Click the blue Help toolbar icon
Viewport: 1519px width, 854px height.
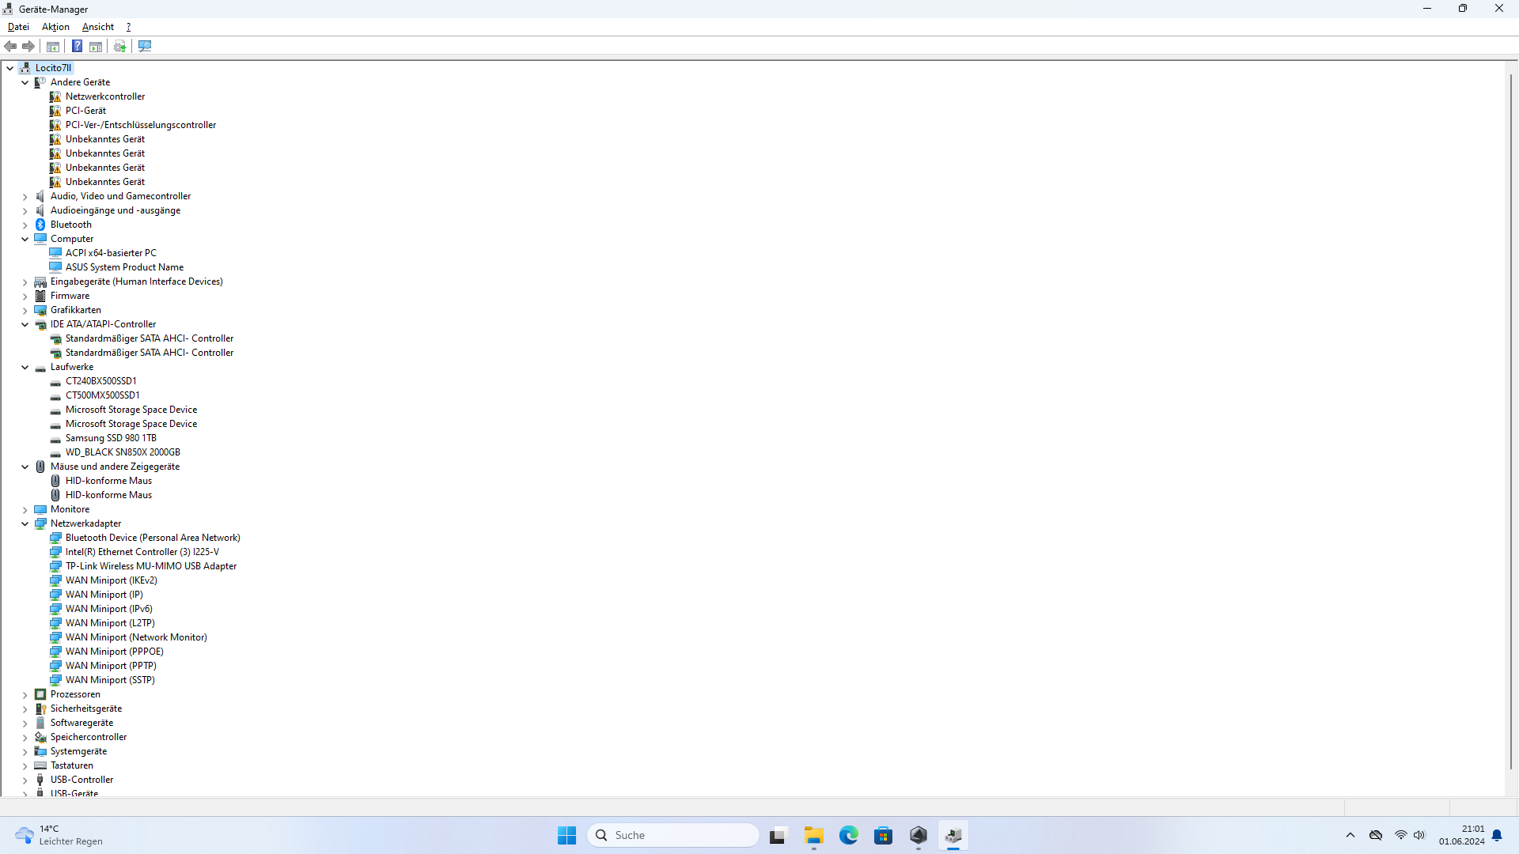pyautogui.click(x=77, y=47)
